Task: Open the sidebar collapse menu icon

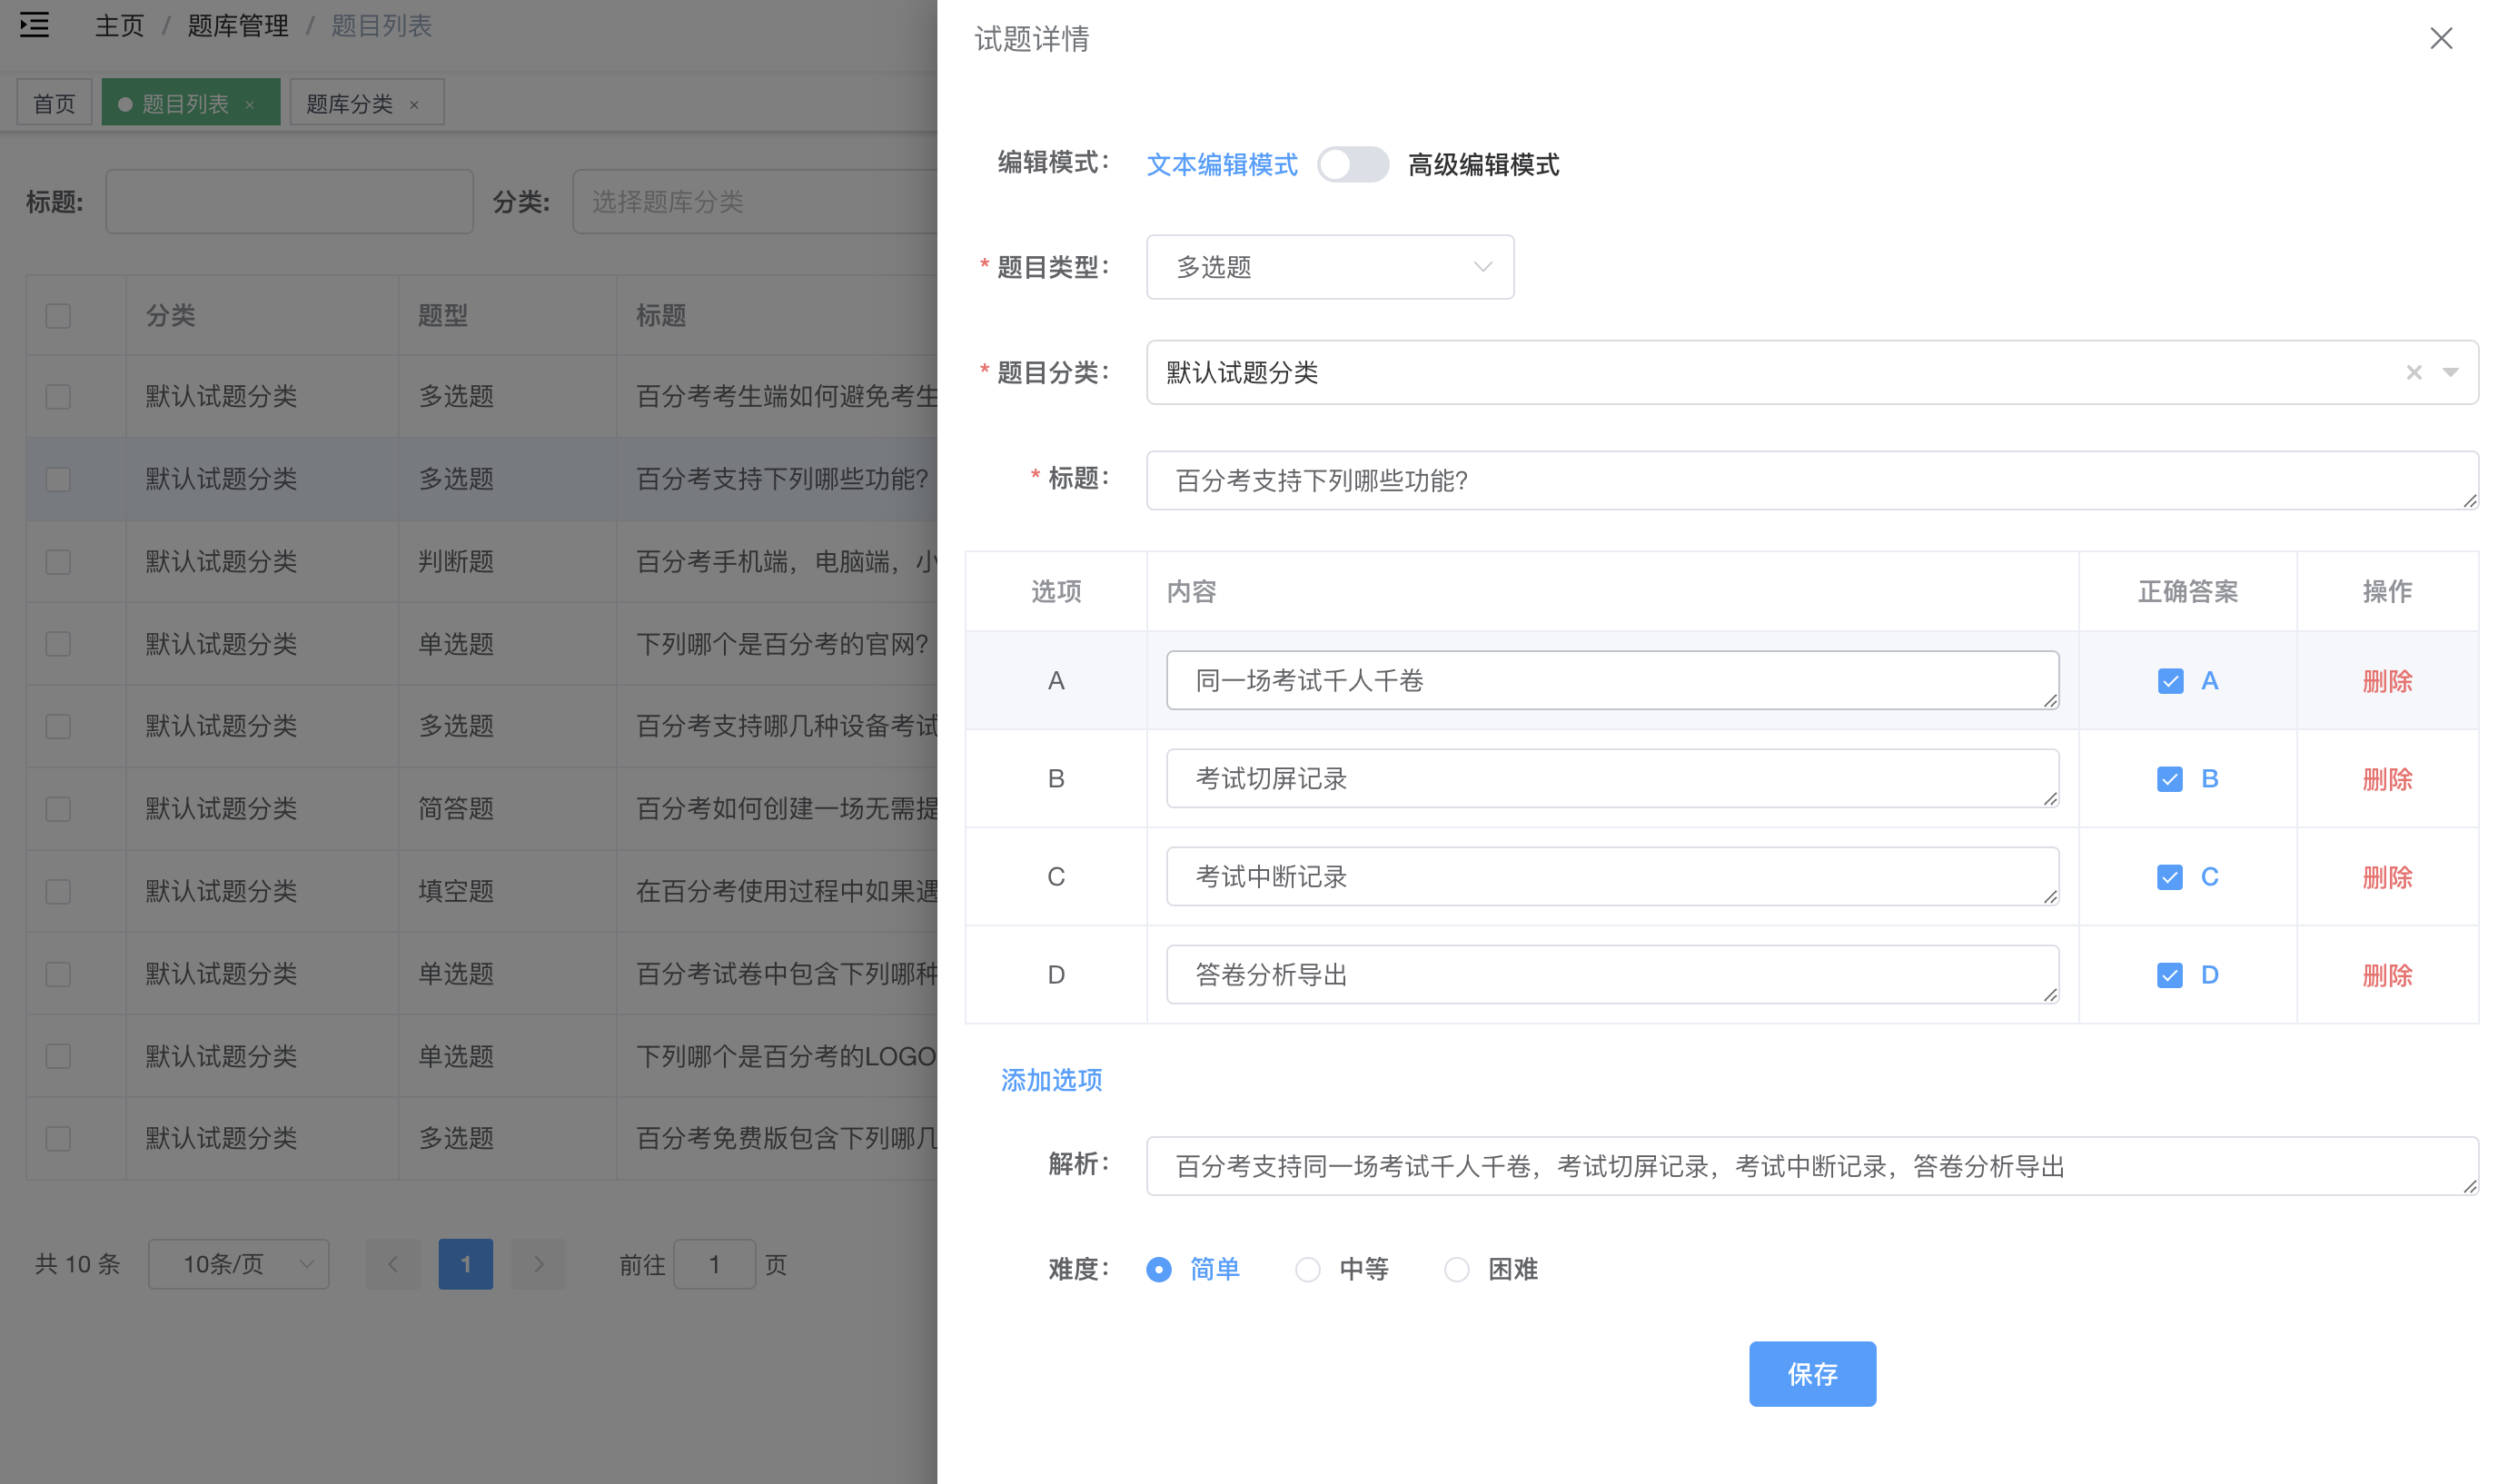Action: point(33,25)
